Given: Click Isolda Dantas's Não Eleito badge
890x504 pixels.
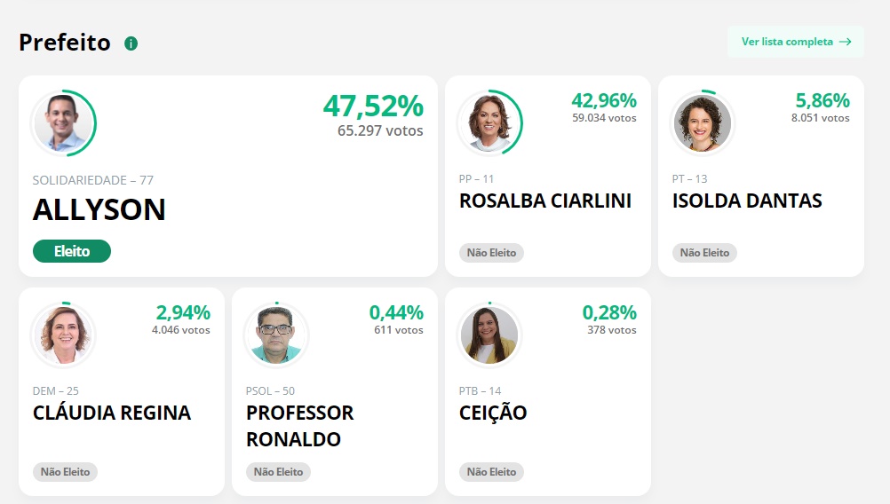Looking at the screenshot, I should click(x=704, y=253).
